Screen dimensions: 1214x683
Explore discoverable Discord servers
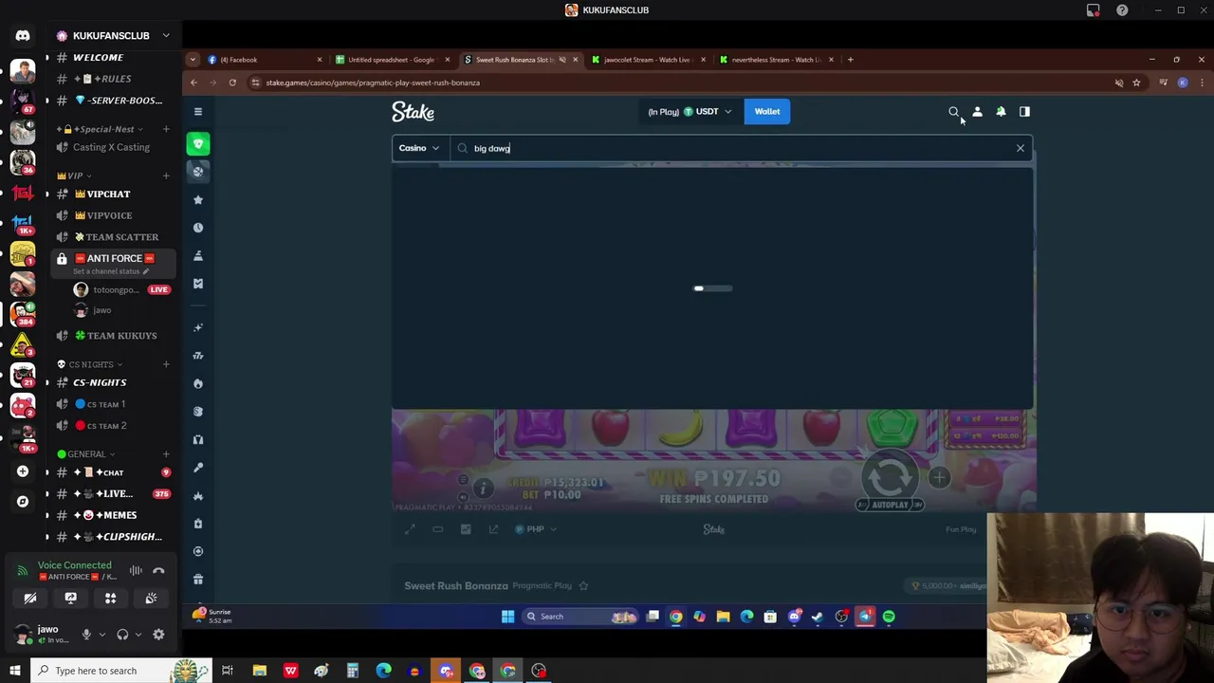(23, 502)
